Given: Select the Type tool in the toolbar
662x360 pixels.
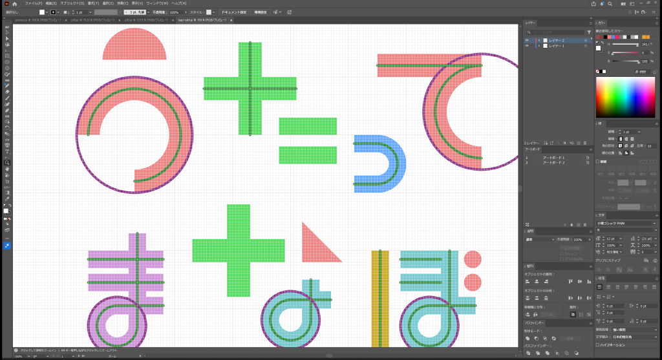Looking at the screenshot, I should (7, 152).
